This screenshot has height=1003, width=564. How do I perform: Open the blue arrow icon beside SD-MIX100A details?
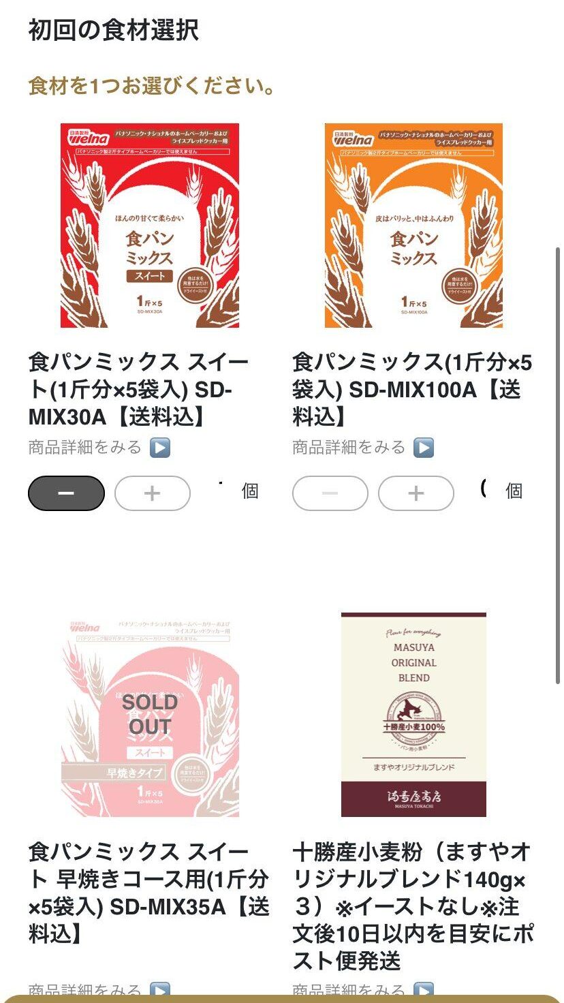tap(424, 448)
